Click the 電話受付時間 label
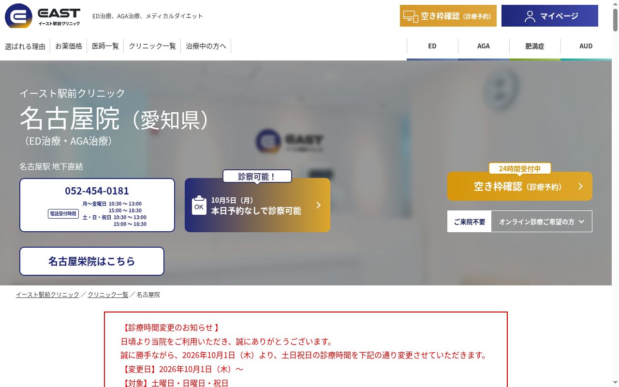This screenshot has height=387, width=619. pos(63,213)
